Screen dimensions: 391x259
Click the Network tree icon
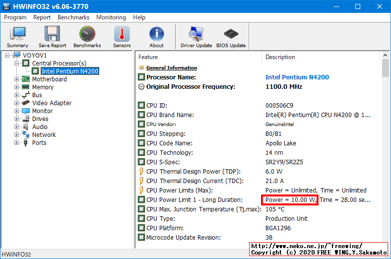tap(26, 134)
